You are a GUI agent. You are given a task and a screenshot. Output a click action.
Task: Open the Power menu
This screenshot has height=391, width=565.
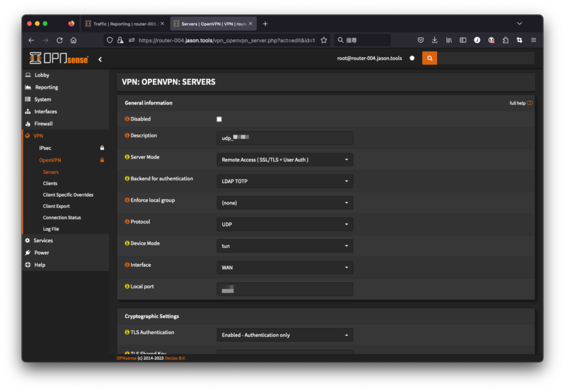(66, 253)
